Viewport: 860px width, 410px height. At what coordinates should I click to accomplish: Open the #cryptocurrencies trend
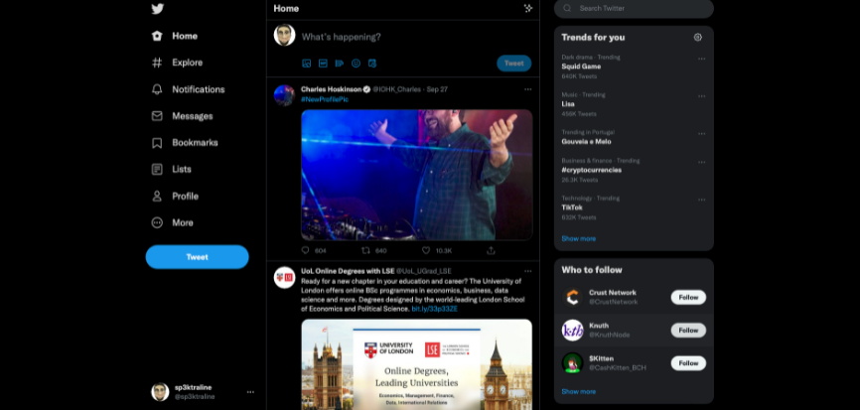coord(634,171)
